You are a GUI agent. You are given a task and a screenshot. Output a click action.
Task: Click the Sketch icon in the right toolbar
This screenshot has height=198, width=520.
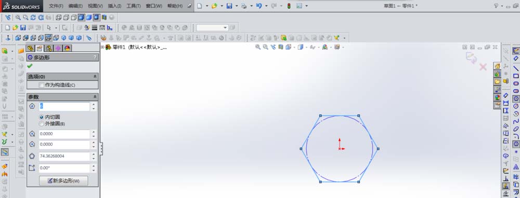(516, 51)
